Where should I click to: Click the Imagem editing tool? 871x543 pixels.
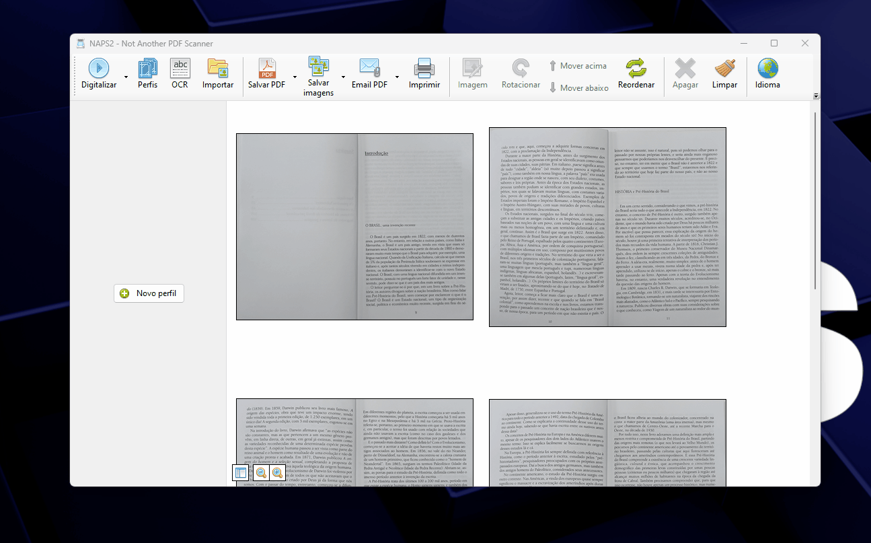coord(473,74)
